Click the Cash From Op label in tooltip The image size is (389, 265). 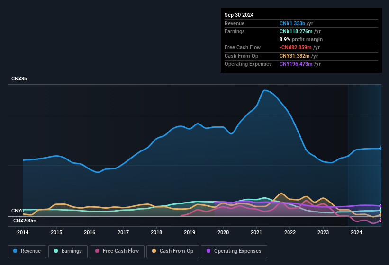241,56
